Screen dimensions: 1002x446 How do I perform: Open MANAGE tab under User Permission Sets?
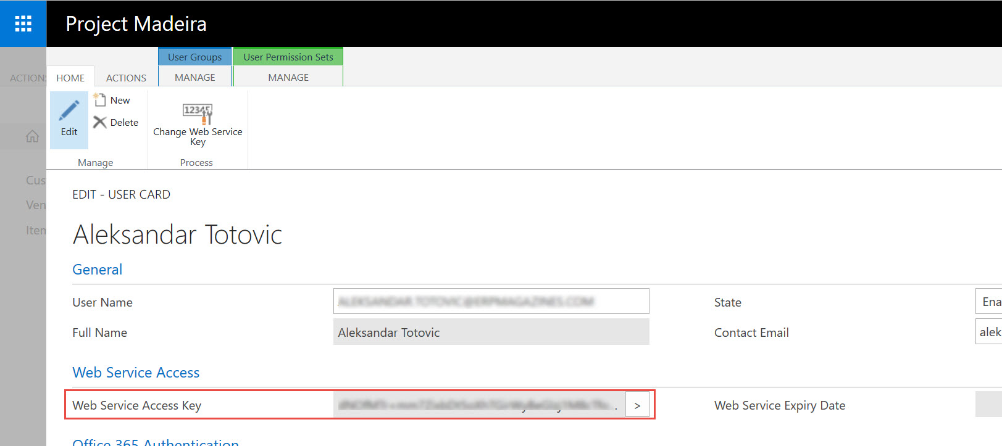tap(288, 77)
